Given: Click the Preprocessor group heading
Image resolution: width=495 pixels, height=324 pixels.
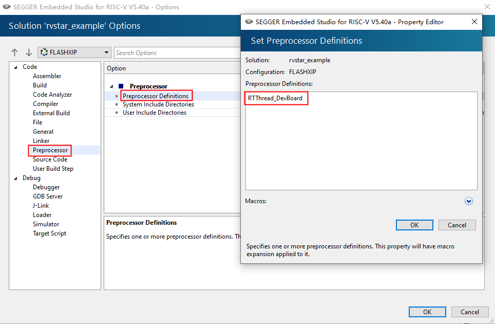Looking at the screenshot, I should coord(148,86).
